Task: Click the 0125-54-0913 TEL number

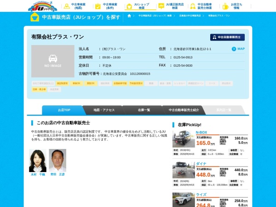Action: tap(183, 57)
